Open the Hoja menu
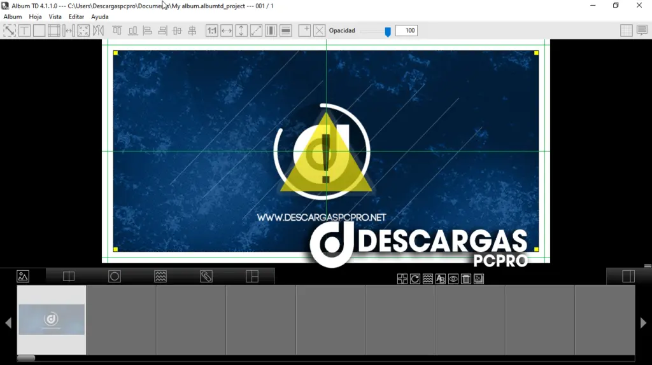This screenshot has height=365, width=652. click(36, 17)
